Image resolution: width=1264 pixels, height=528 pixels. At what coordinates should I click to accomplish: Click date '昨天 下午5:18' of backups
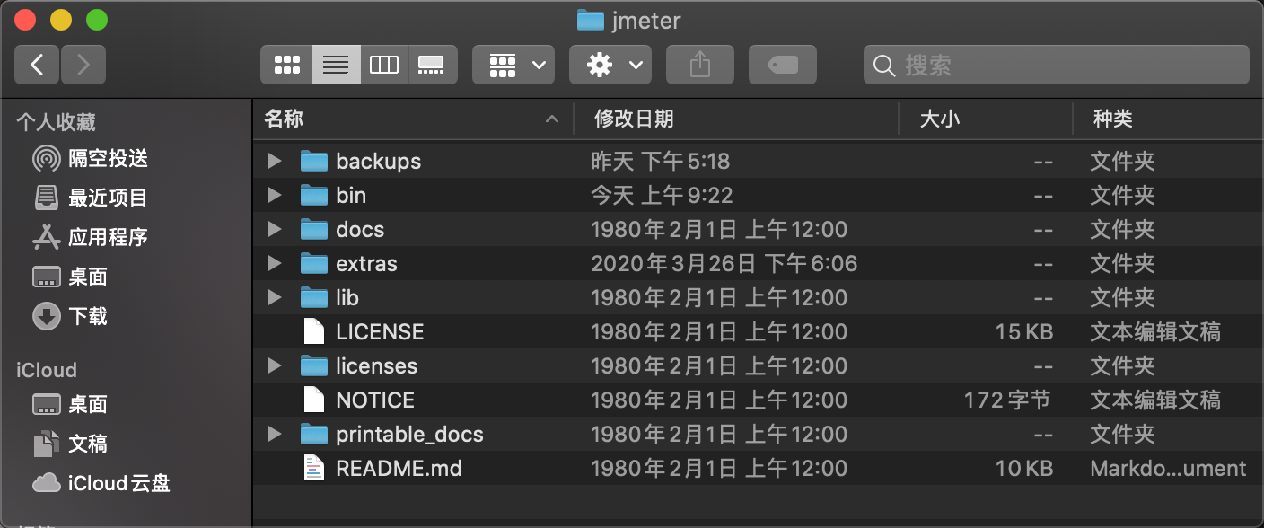(660, 162)
